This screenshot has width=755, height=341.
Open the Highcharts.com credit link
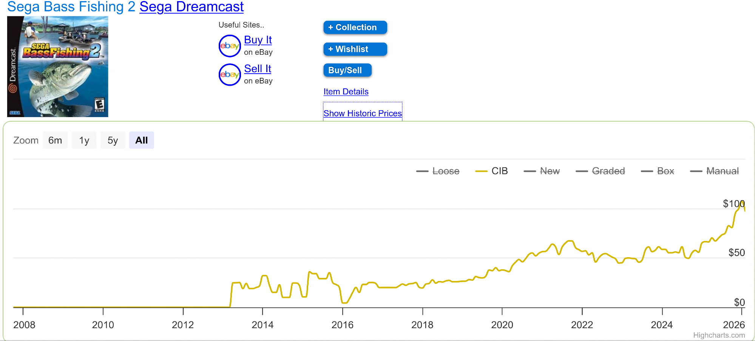pos(719,335)
